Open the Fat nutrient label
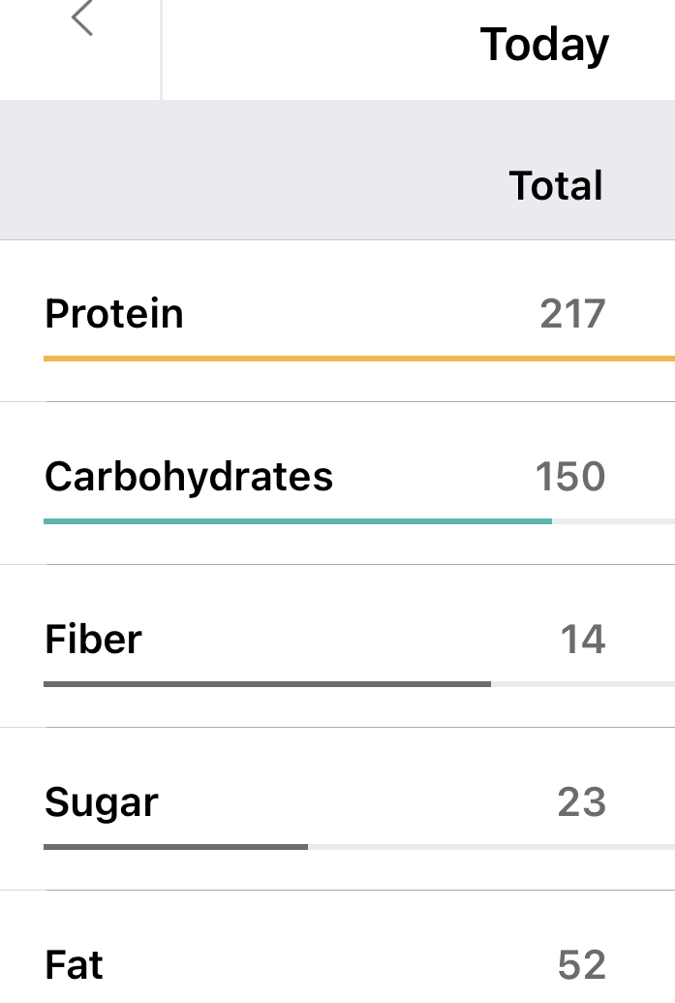The image size is (675, 1003). pos(75,965)
